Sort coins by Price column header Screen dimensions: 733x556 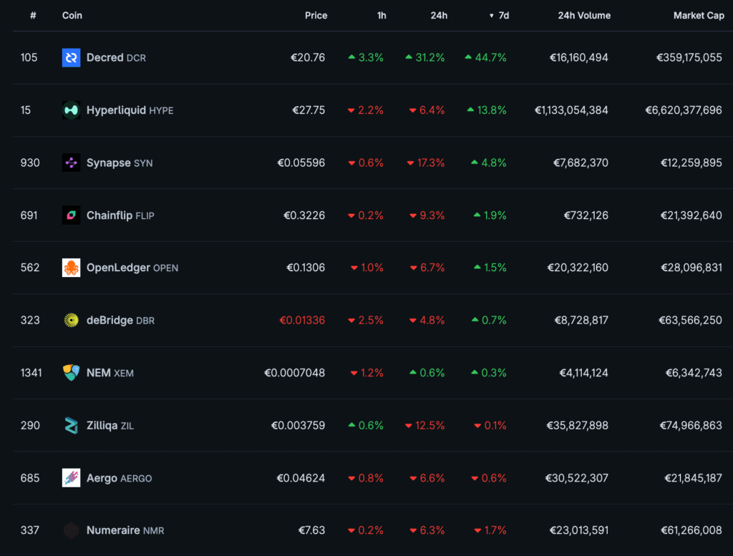[316, 16]
